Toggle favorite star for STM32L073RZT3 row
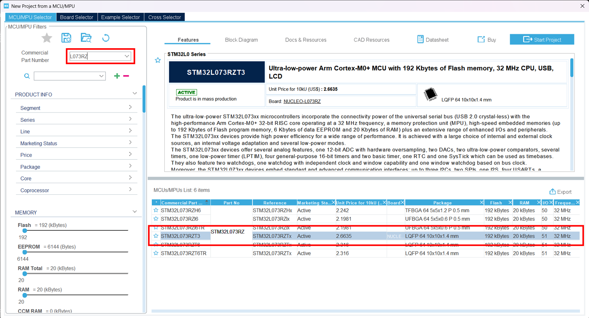 156,236
